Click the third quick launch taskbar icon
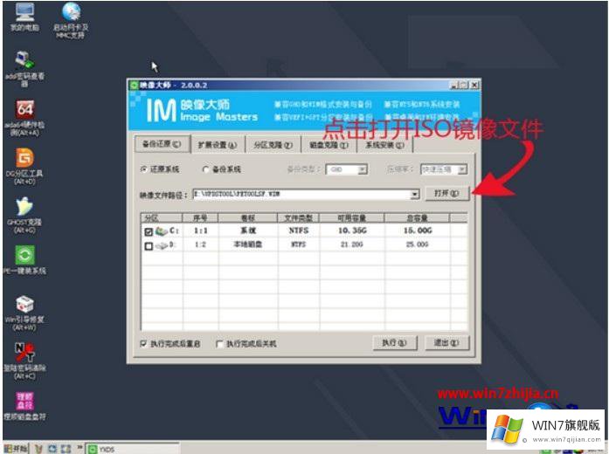Screen dimensions: 609x454 66,449
